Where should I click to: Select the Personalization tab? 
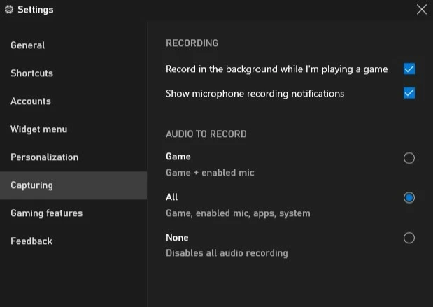coord(44,157)
